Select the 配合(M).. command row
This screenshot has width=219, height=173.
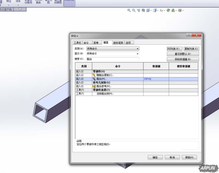137,79
